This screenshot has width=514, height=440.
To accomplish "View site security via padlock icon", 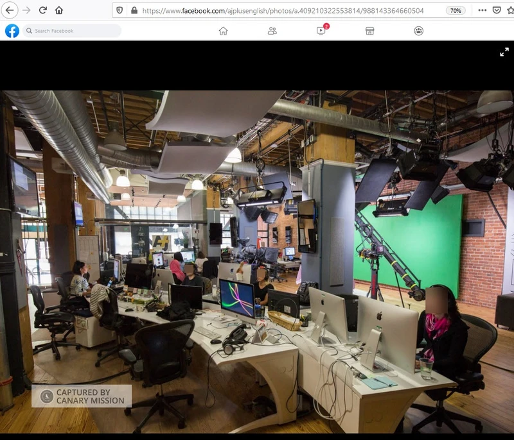I will 134,10.
